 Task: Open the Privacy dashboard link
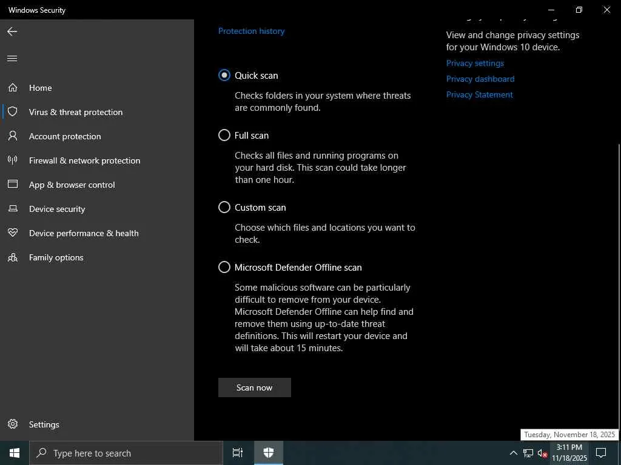(480, 79)
